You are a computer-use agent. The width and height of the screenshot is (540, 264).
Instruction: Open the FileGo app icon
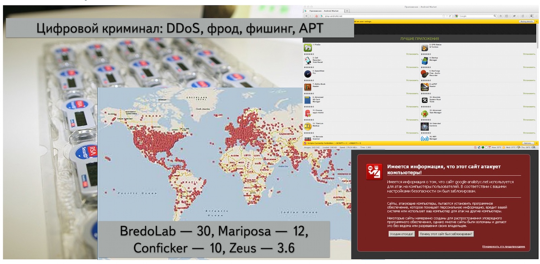[307, 48]
